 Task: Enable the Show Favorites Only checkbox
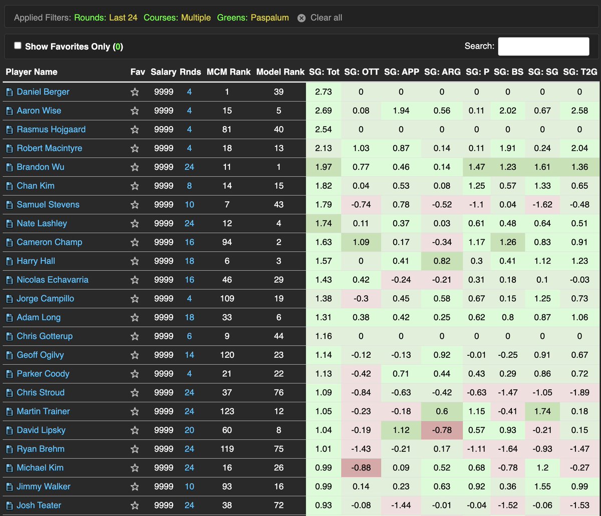(18, 46)
